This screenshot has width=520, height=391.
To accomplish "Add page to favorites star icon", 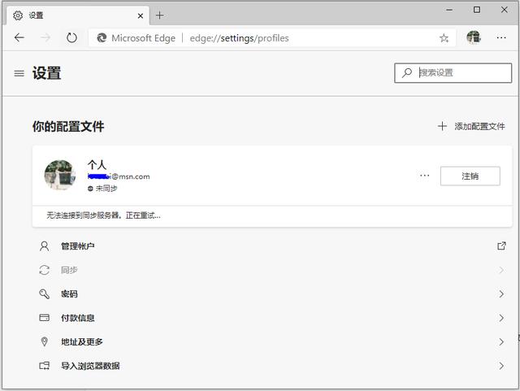I will point(444,38).
